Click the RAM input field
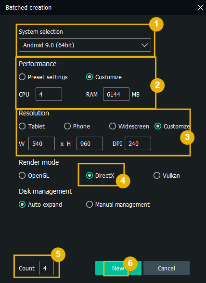 tap(116, 94)
